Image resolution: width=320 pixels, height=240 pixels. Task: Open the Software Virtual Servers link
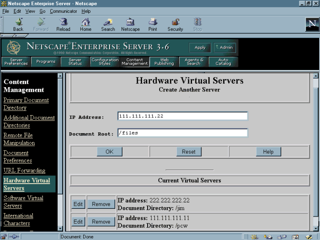(x=23, y=202)
